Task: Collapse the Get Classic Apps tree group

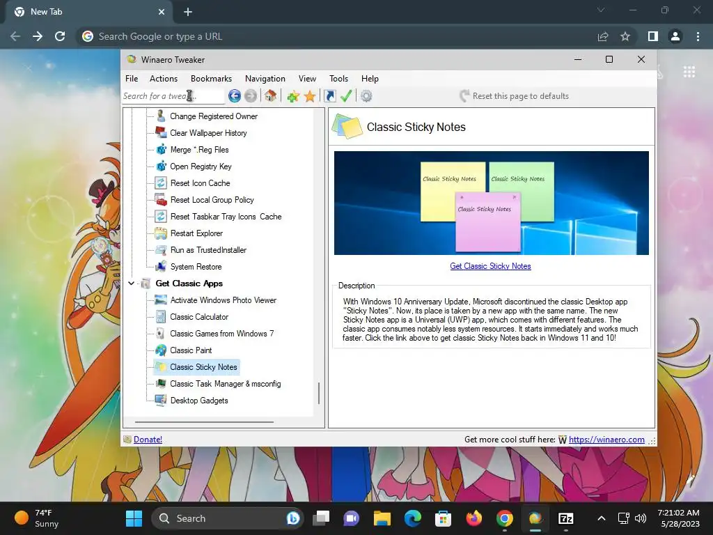Action: (x=132, y=284)
